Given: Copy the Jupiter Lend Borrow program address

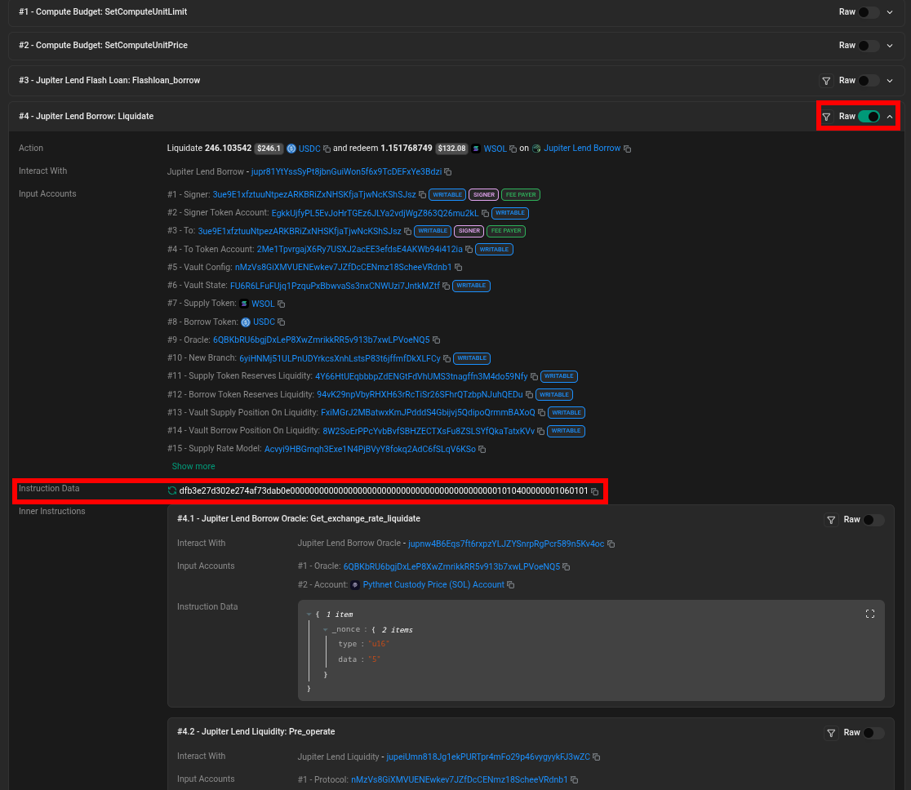Looking at the screenshot, I should pyautogui.click(x=448, y=172).
